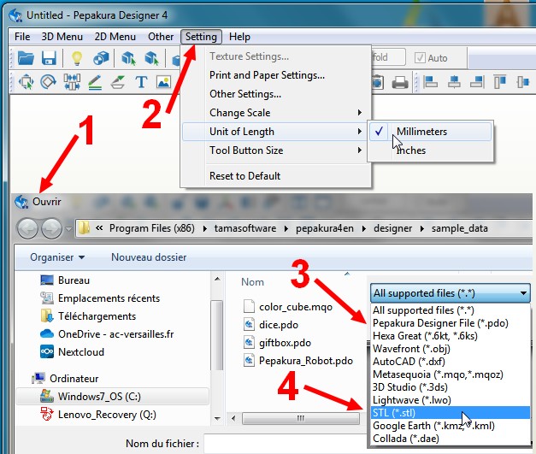The height and width of the screenshot is (454, 536).
Task: Open the file type filter dropdown
Action: [451, 293]
